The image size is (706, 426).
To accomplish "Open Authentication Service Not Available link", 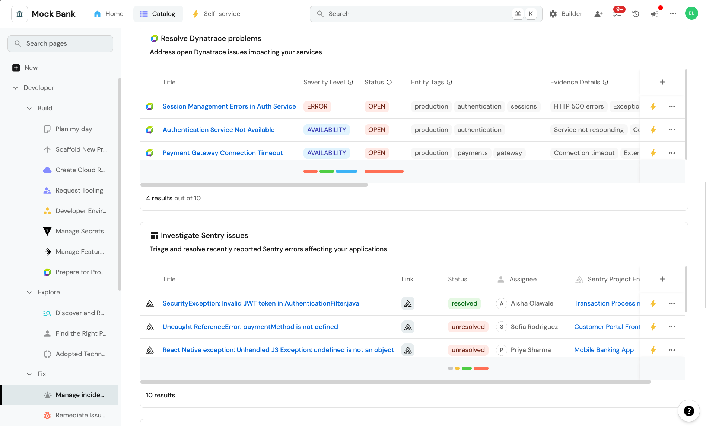I will click(218, 130).
